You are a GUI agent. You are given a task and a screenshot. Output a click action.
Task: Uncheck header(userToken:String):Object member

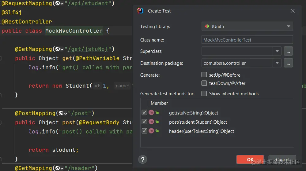pos(144,131)
